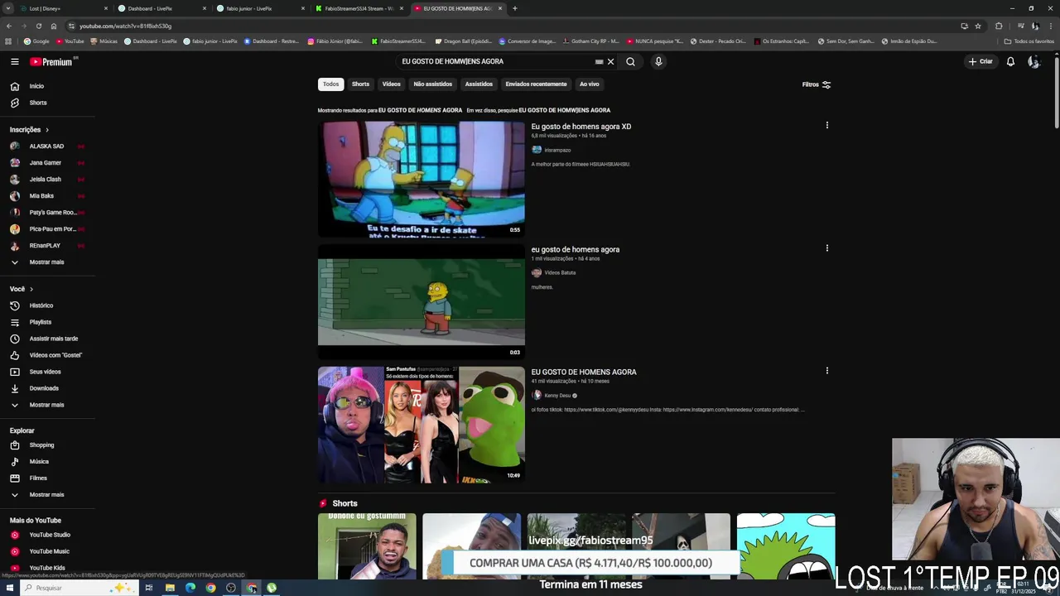The height and width of the screenshot is (596, 1060).
Task: Reload the page in the browser
Action: 38,26
